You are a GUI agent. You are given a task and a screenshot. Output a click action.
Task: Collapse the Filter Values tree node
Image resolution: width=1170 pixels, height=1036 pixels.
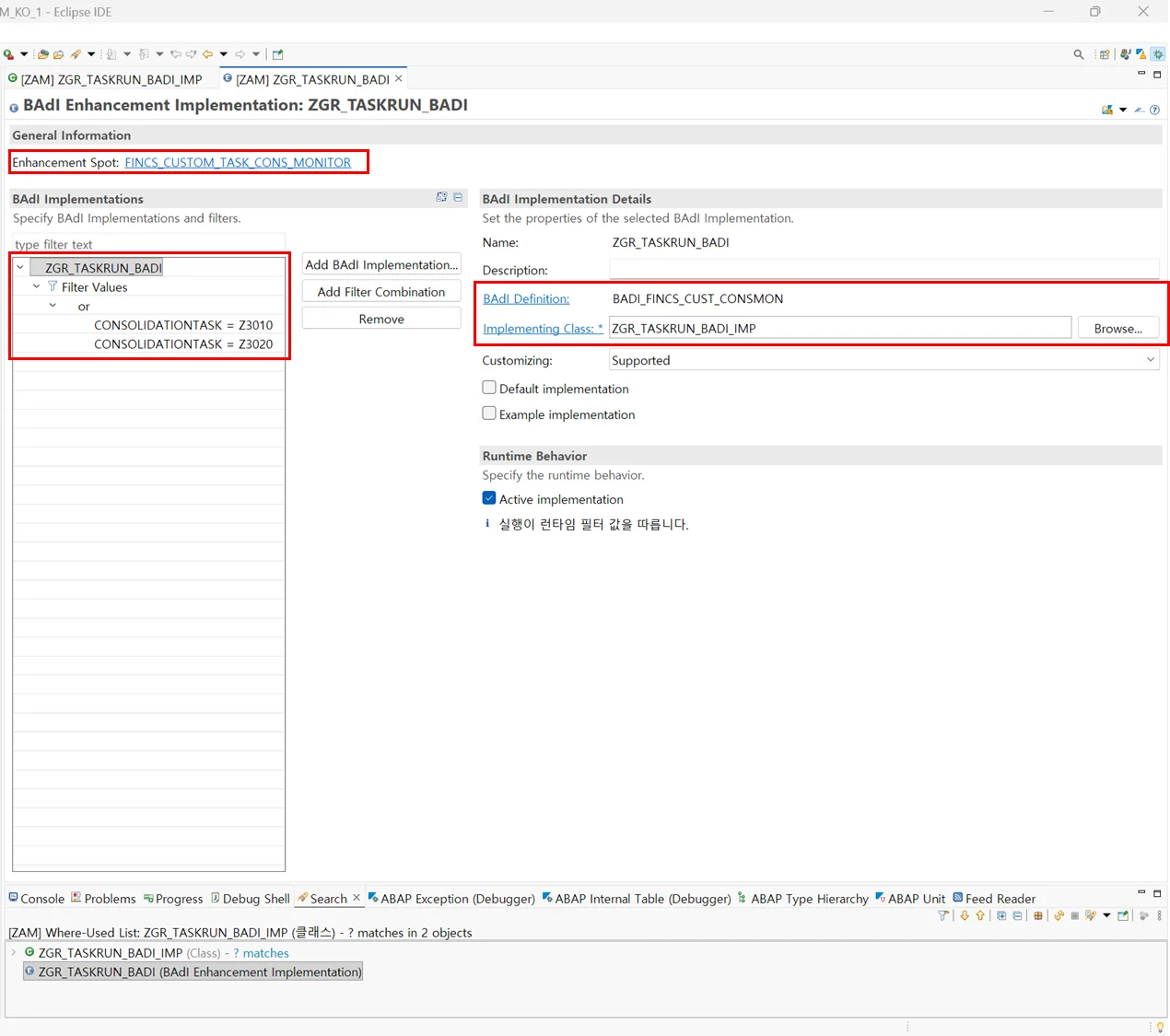coord(37,287)
